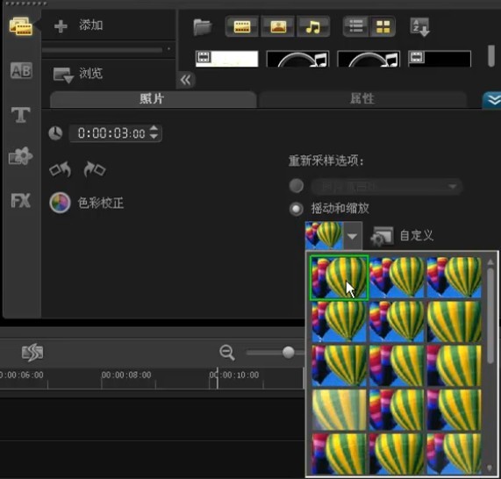This screenshot has height=479, width=501.
Task: Rotate photo counterclockwise
Action: click(61, 169)
